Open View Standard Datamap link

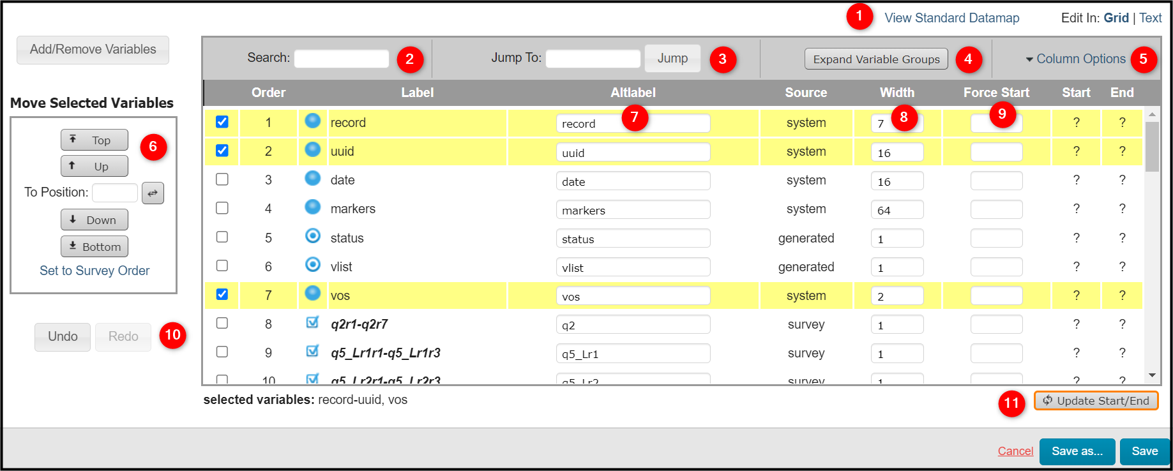(x=952, y=18)
